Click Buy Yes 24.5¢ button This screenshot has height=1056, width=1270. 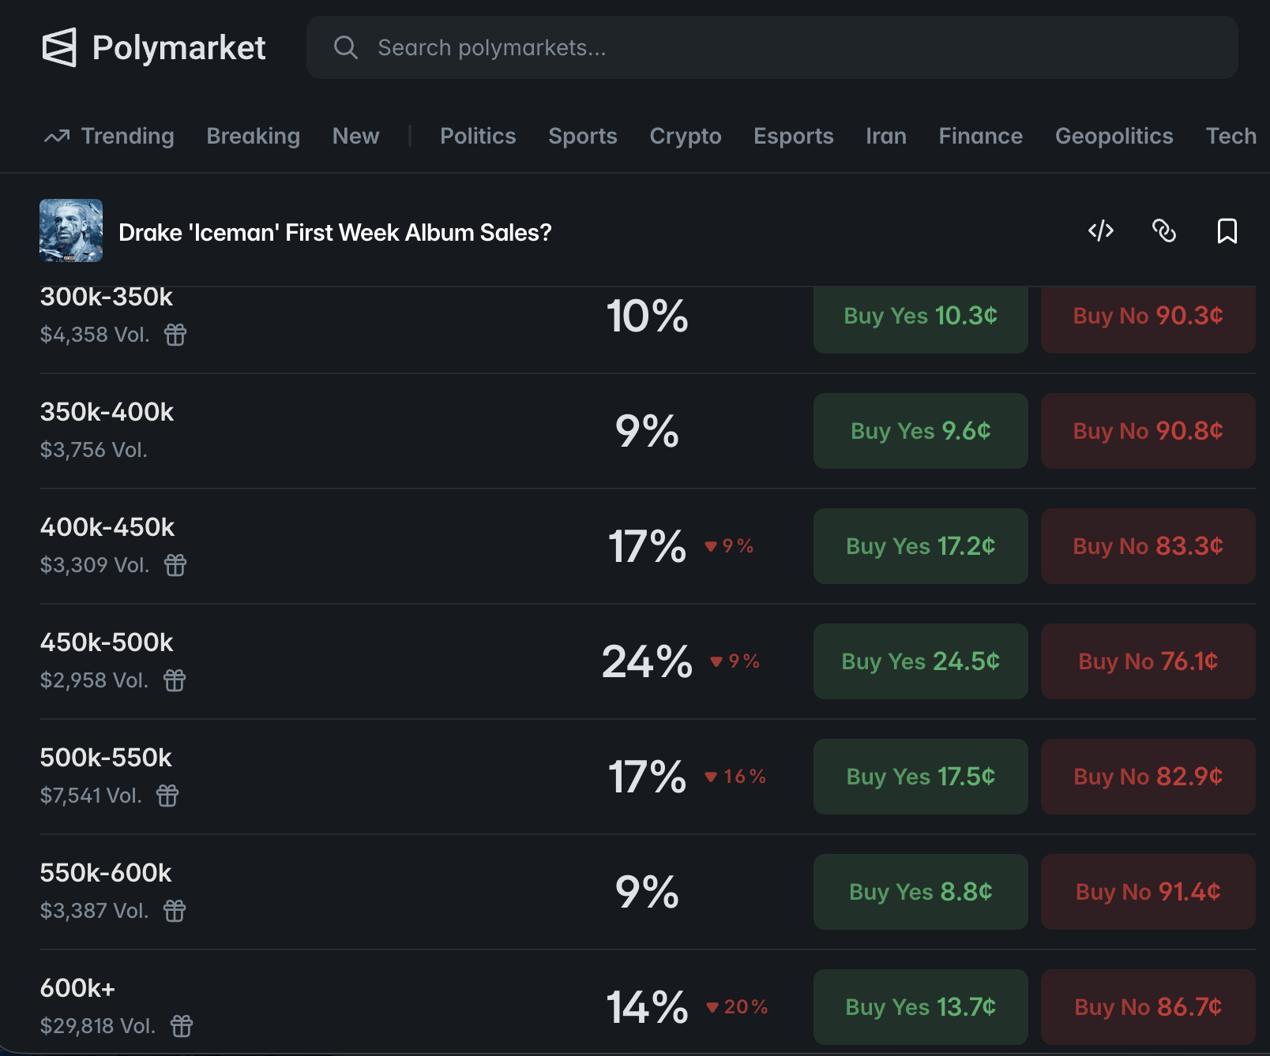click(921, 661)
